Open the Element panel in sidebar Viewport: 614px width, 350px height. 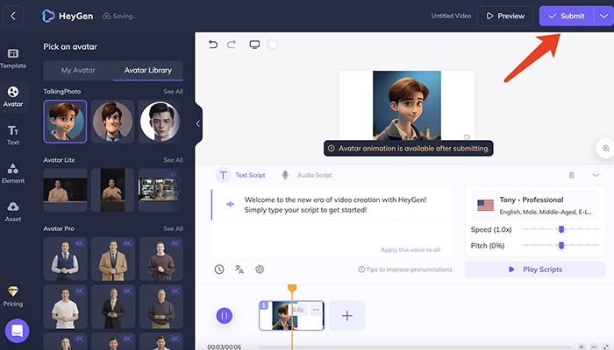pos(13,172)
